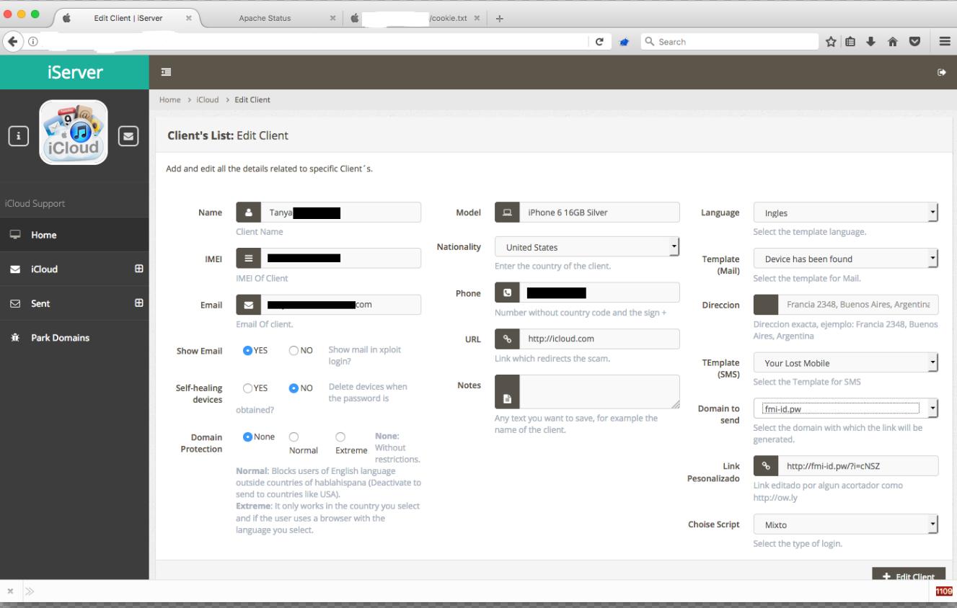Click the info icon beside iCloud logo
Image resolution: width=957 pixels, height=608 pixels.
click(18, 135)
